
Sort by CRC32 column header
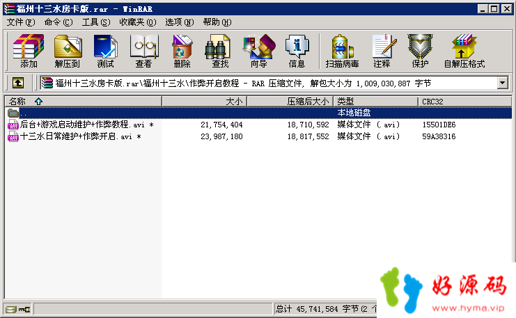pos(464,102)
